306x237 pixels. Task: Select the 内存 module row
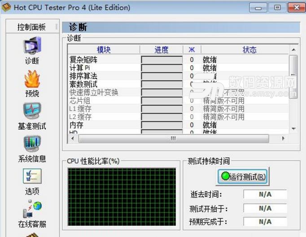coord(178,125)
